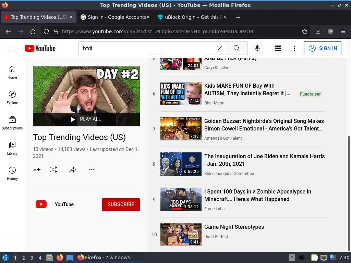
Task: Open a new Firefox tab
Action: pyautogui.click(x=238, y=17)
